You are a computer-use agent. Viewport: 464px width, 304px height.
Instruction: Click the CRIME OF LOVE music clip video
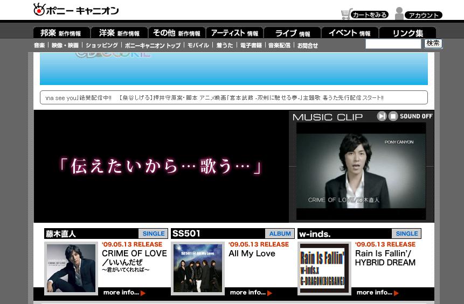point(361,171)
